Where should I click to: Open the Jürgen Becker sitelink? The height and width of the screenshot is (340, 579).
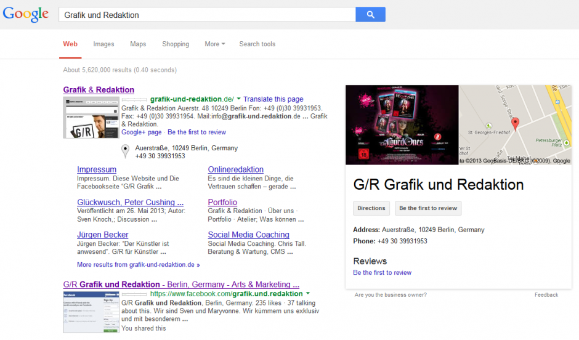click(103, 235)
